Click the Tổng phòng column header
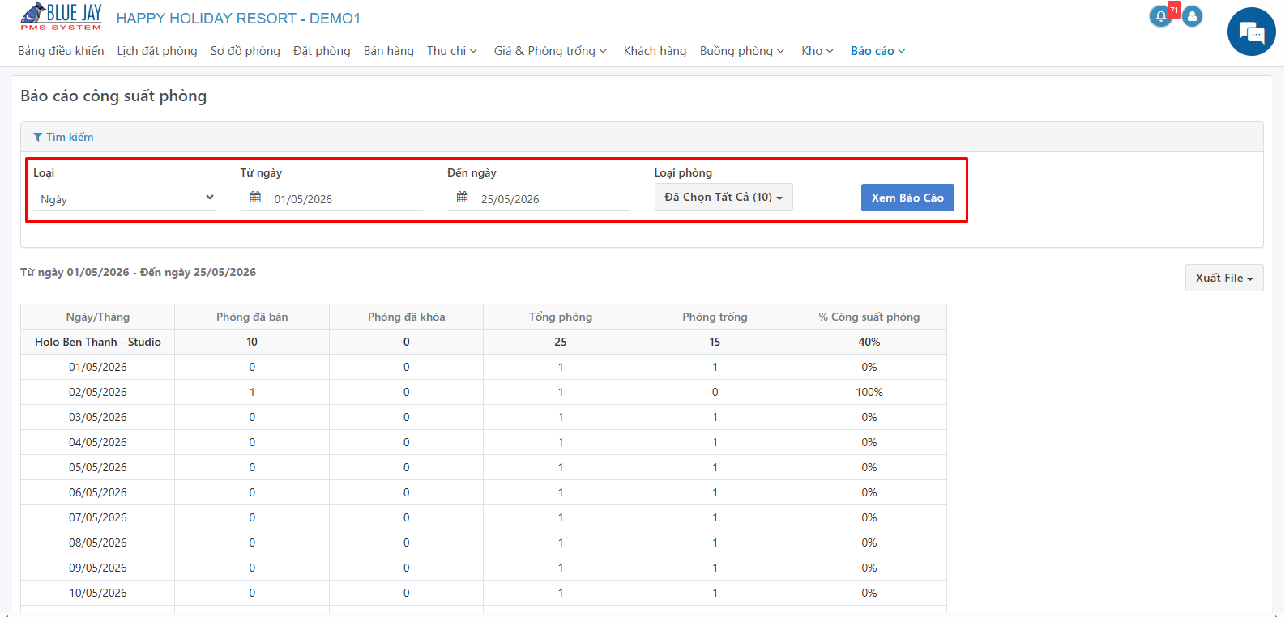 click(x=561, y=317)
